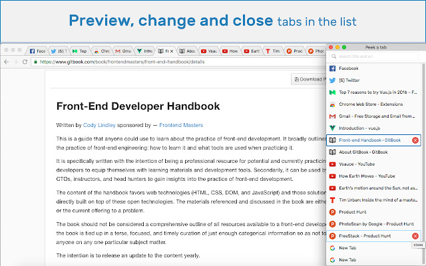Close Front-end Handbook tab via red X

coord(415,140)
